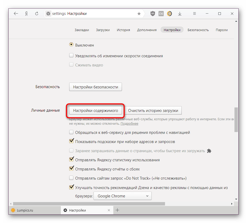The width and height of the screenshot is (247, 223).
Task: Click the address bar showing settings
Action: [x=95, y=14]
